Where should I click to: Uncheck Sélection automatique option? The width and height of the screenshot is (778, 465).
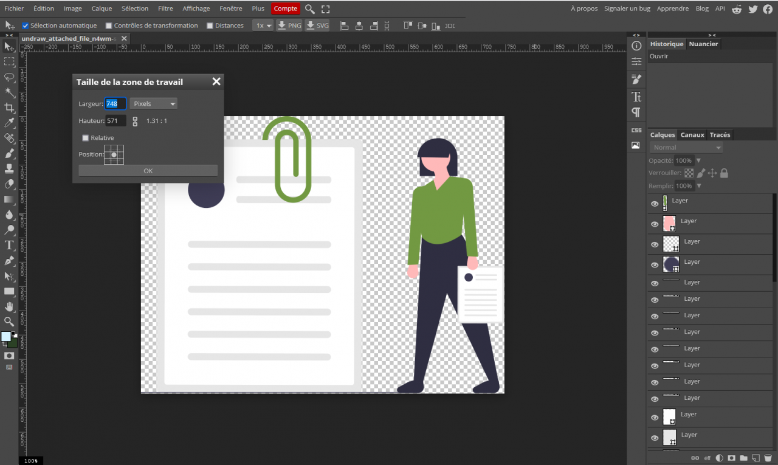pos(26,26)
